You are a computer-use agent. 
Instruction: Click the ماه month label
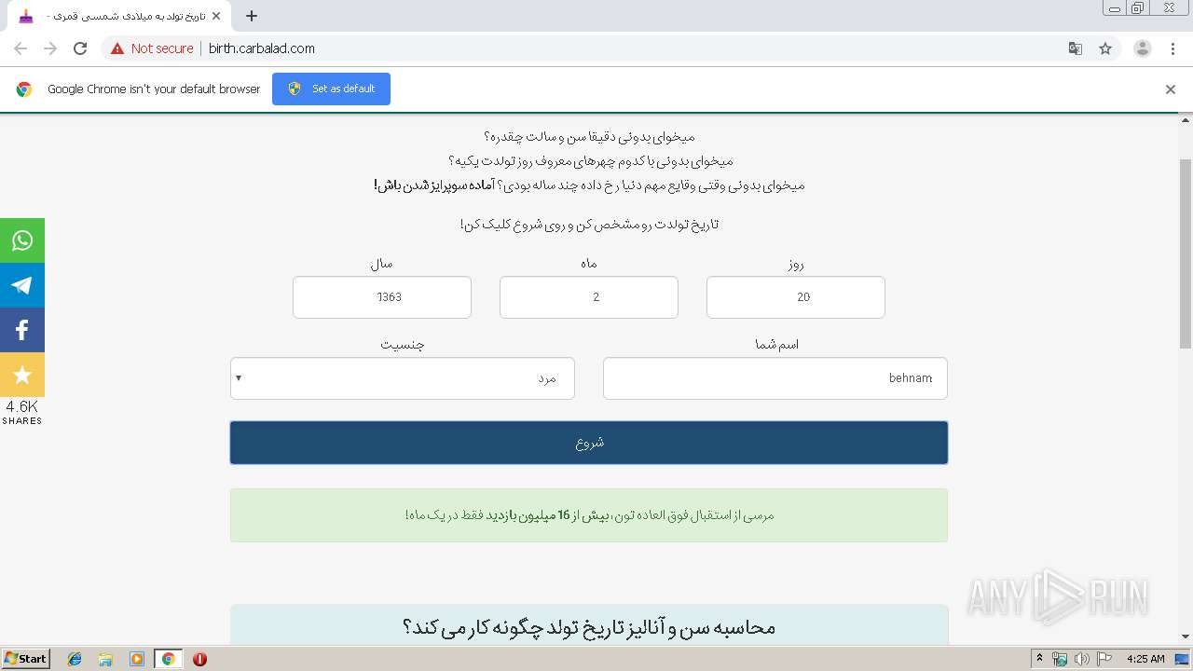click(589, 264)
